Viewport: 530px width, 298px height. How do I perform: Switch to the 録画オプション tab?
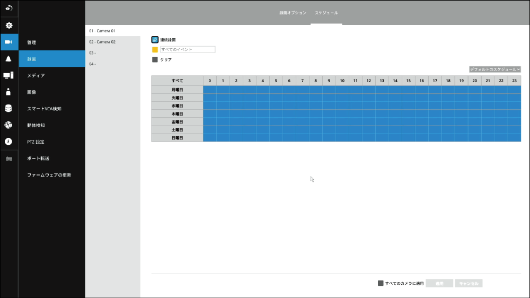(293, 12)
